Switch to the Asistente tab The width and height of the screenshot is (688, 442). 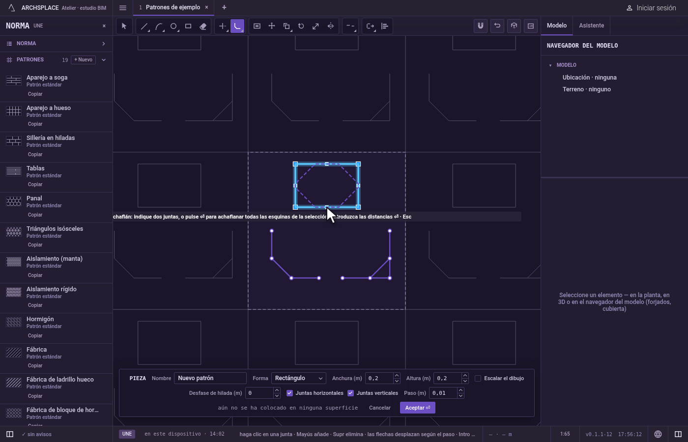[591, 26]
